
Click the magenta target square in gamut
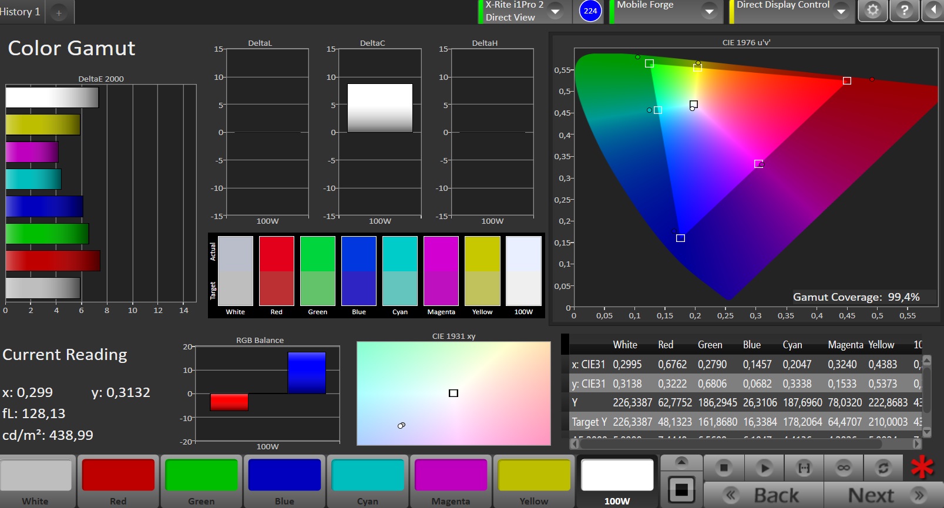coord(758,164)
